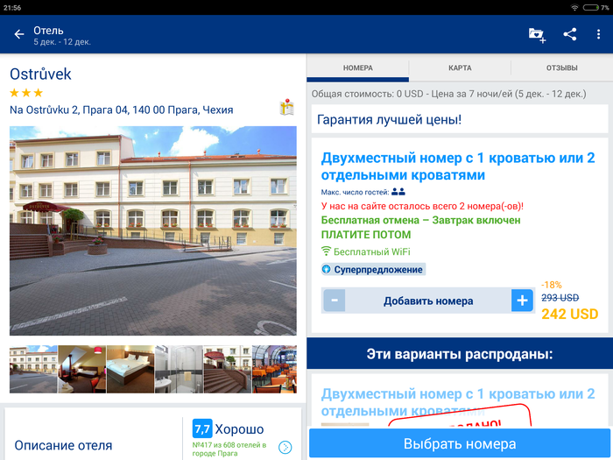Switch to the НОМЕРА tab
The height and width of the screenshot is (460, 613).
[357, 68]
